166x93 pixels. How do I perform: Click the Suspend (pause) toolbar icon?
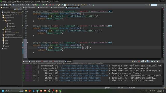[x=20, y=5]
